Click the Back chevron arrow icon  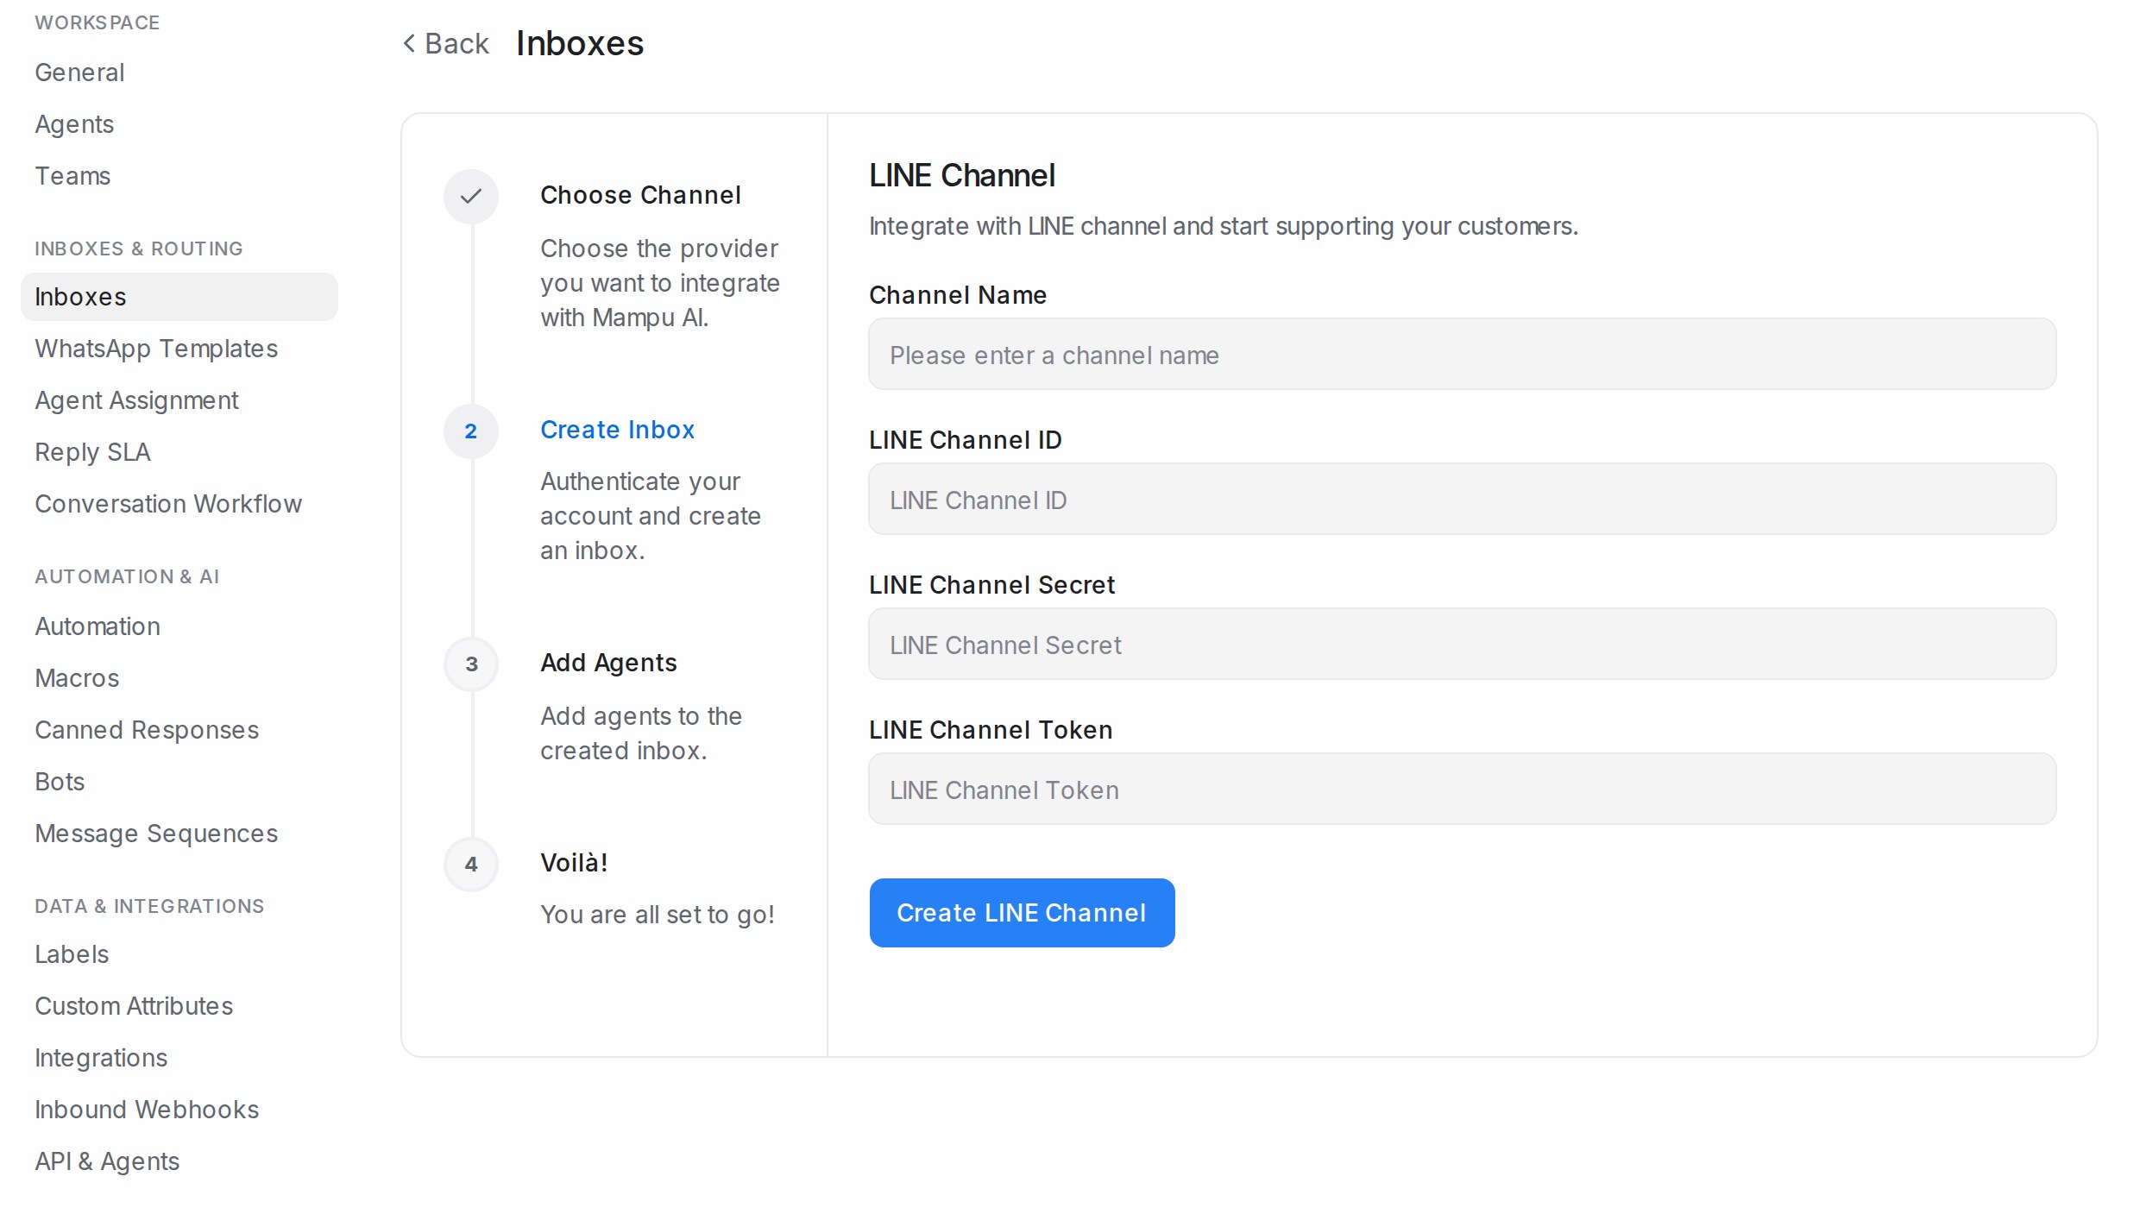click(409, 43)
